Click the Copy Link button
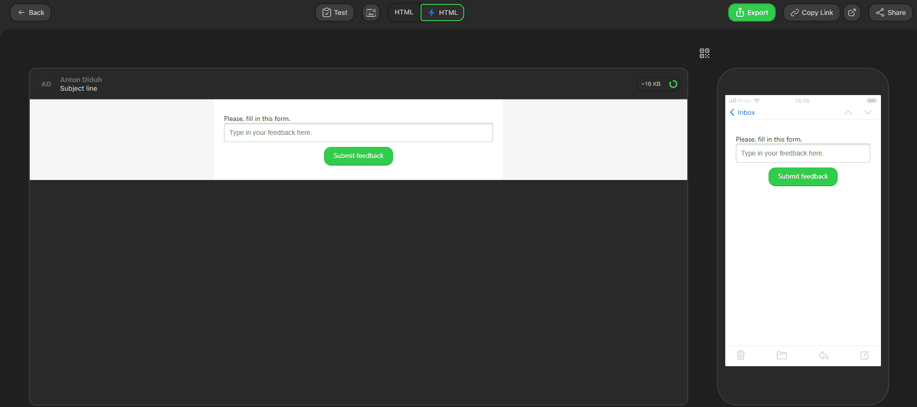 [811, 12]
